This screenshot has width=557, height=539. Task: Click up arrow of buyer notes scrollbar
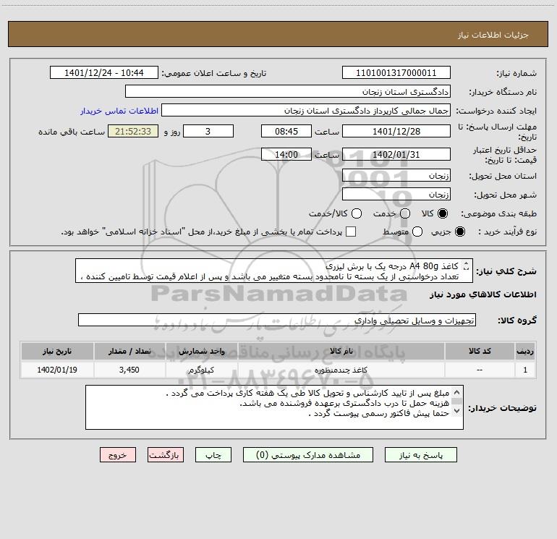click(x=457, y=392)
